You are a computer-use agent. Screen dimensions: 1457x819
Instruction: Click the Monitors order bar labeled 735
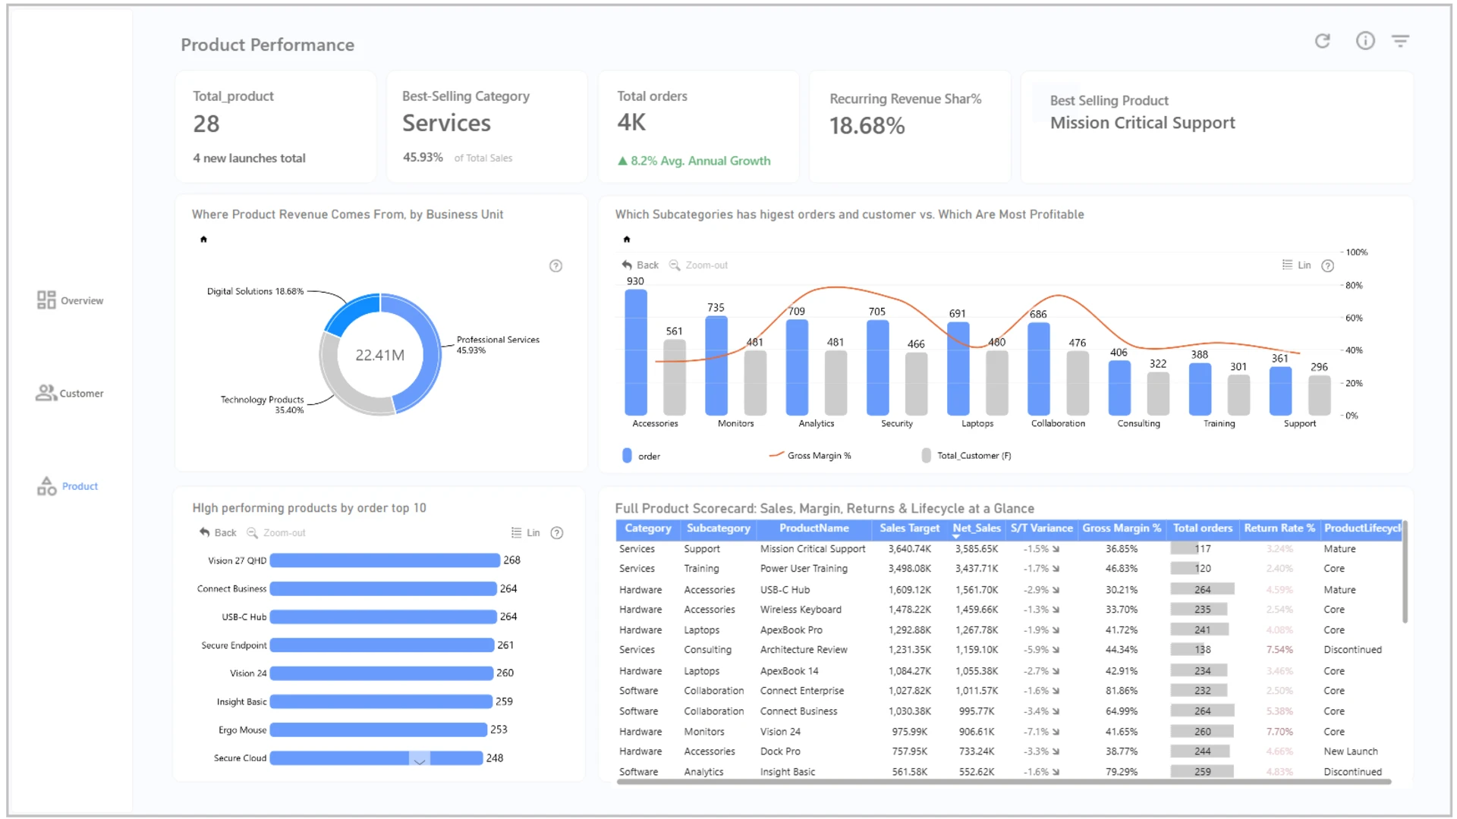[x=716, y=366]
